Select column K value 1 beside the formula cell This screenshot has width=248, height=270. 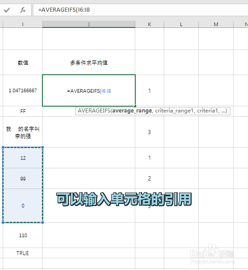pos(149,90)
